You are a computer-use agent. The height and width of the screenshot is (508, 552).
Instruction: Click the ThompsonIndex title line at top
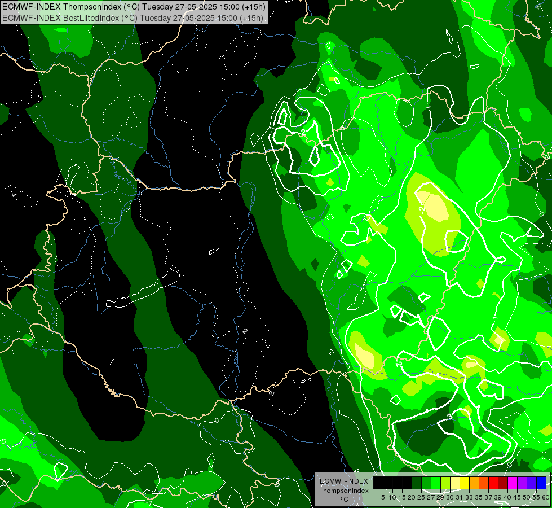tap(134, 6)
